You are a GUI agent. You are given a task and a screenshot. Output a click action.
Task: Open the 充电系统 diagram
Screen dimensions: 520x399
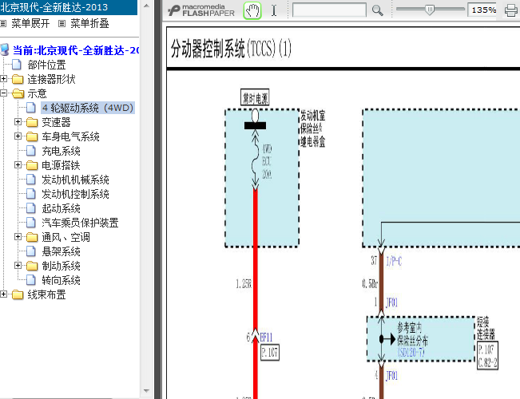[x=61, y=151]
